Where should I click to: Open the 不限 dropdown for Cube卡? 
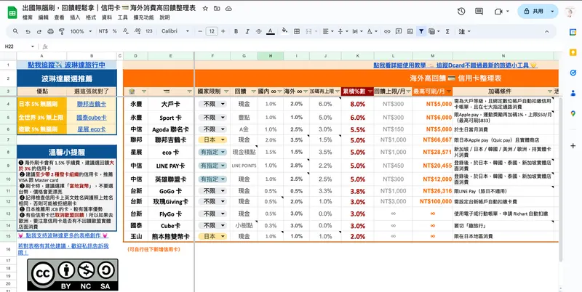pyautogui.click(x=212, y=225)
